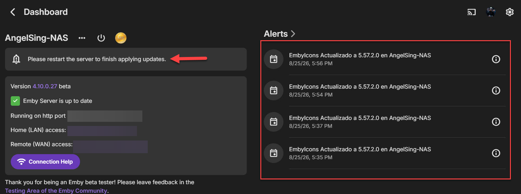The image size is (521, 194).
Task: Click the green Emby up-to-date checkmark
Action: coord(15,101)
